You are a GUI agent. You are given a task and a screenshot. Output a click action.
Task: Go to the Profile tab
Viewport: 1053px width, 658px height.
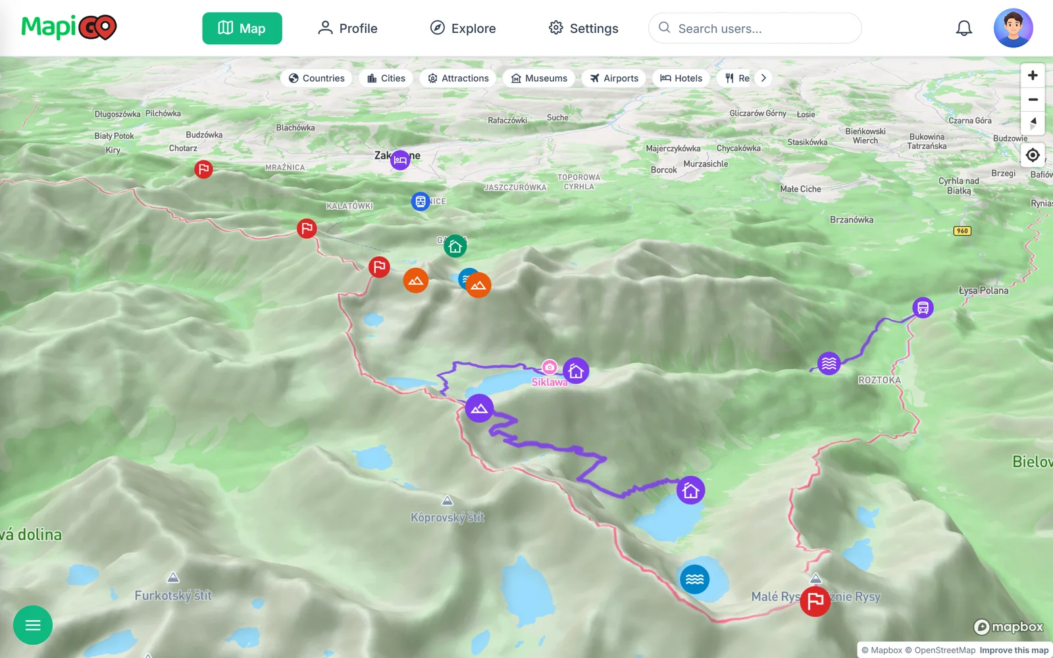(347, 28)
